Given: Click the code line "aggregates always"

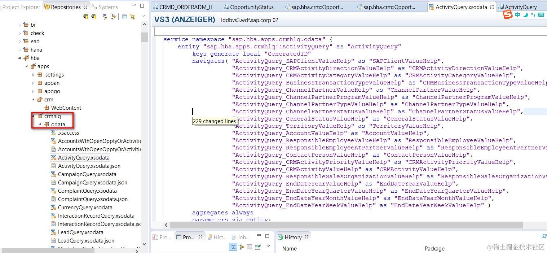Looking at the screenshot, I should pos(222,213).
